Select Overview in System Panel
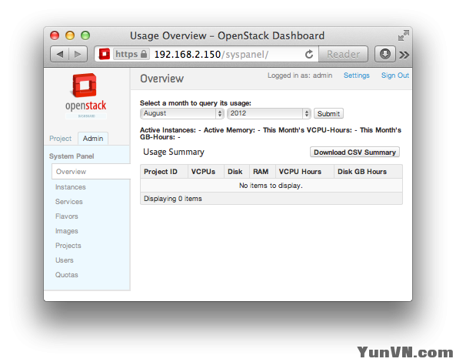This screenshot has height=362, width=456. pos(91,172)
